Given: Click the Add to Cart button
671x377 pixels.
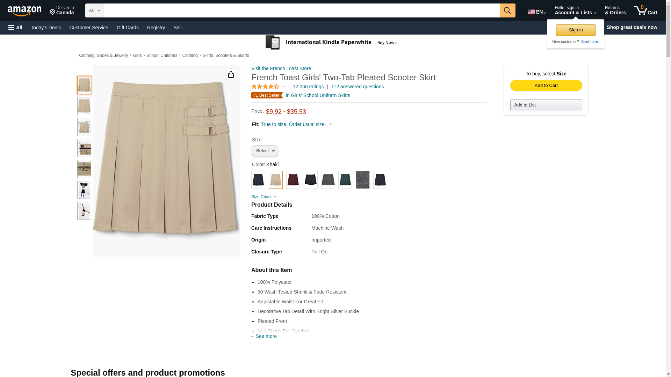Looking at the screenshot, I should click(546, 86).
